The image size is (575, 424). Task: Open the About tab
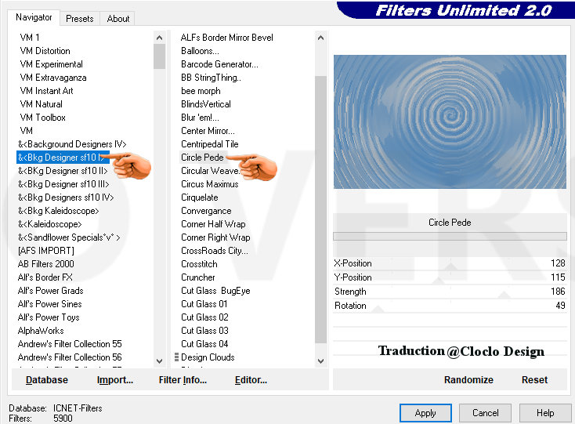tap(118, 18)
